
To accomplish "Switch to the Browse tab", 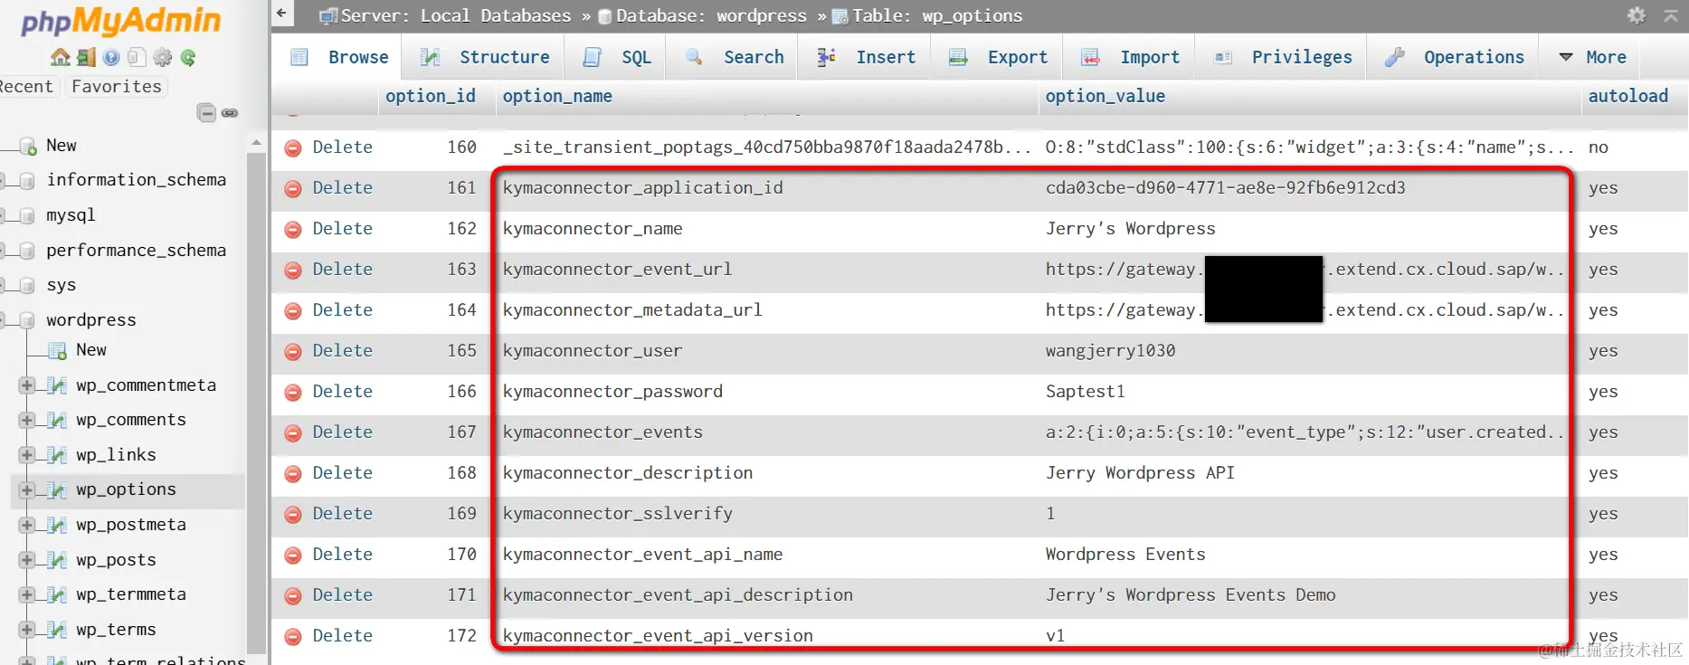I will 339,57.
